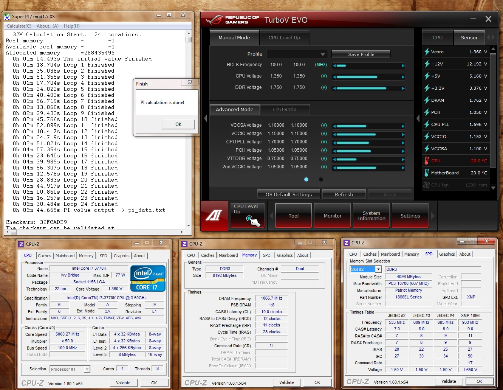Switch to the CPU Ratio tab
This screenshot has height=390, width=503.
pyautogui.click(x=285, y=110)
